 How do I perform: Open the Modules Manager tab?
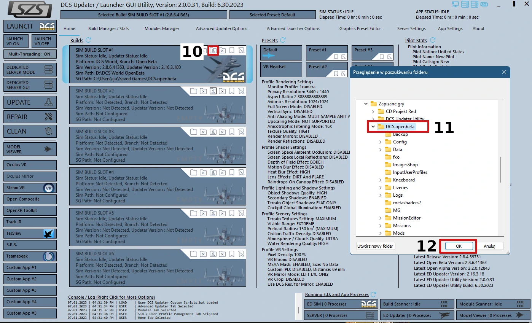162,29
